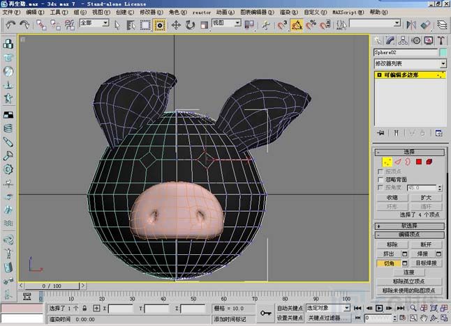Check the 按角度 checkbox
Image resolution: width=451 pixels, height=326 pixels.
[380, 187]
